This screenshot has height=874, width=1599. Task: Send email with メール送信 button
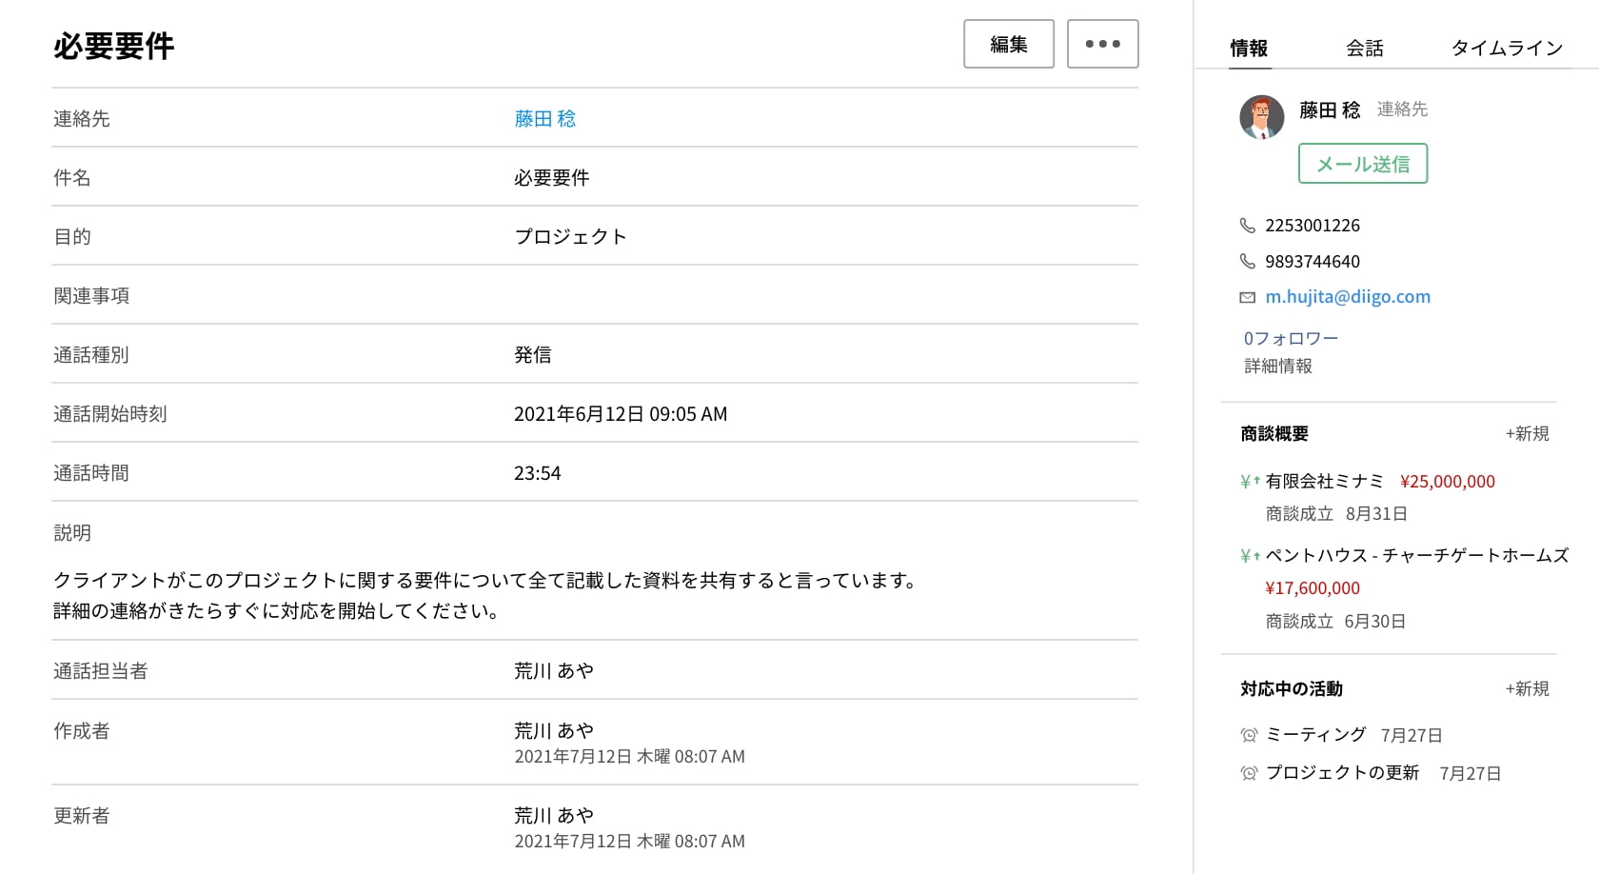(x=1363, y=164)
